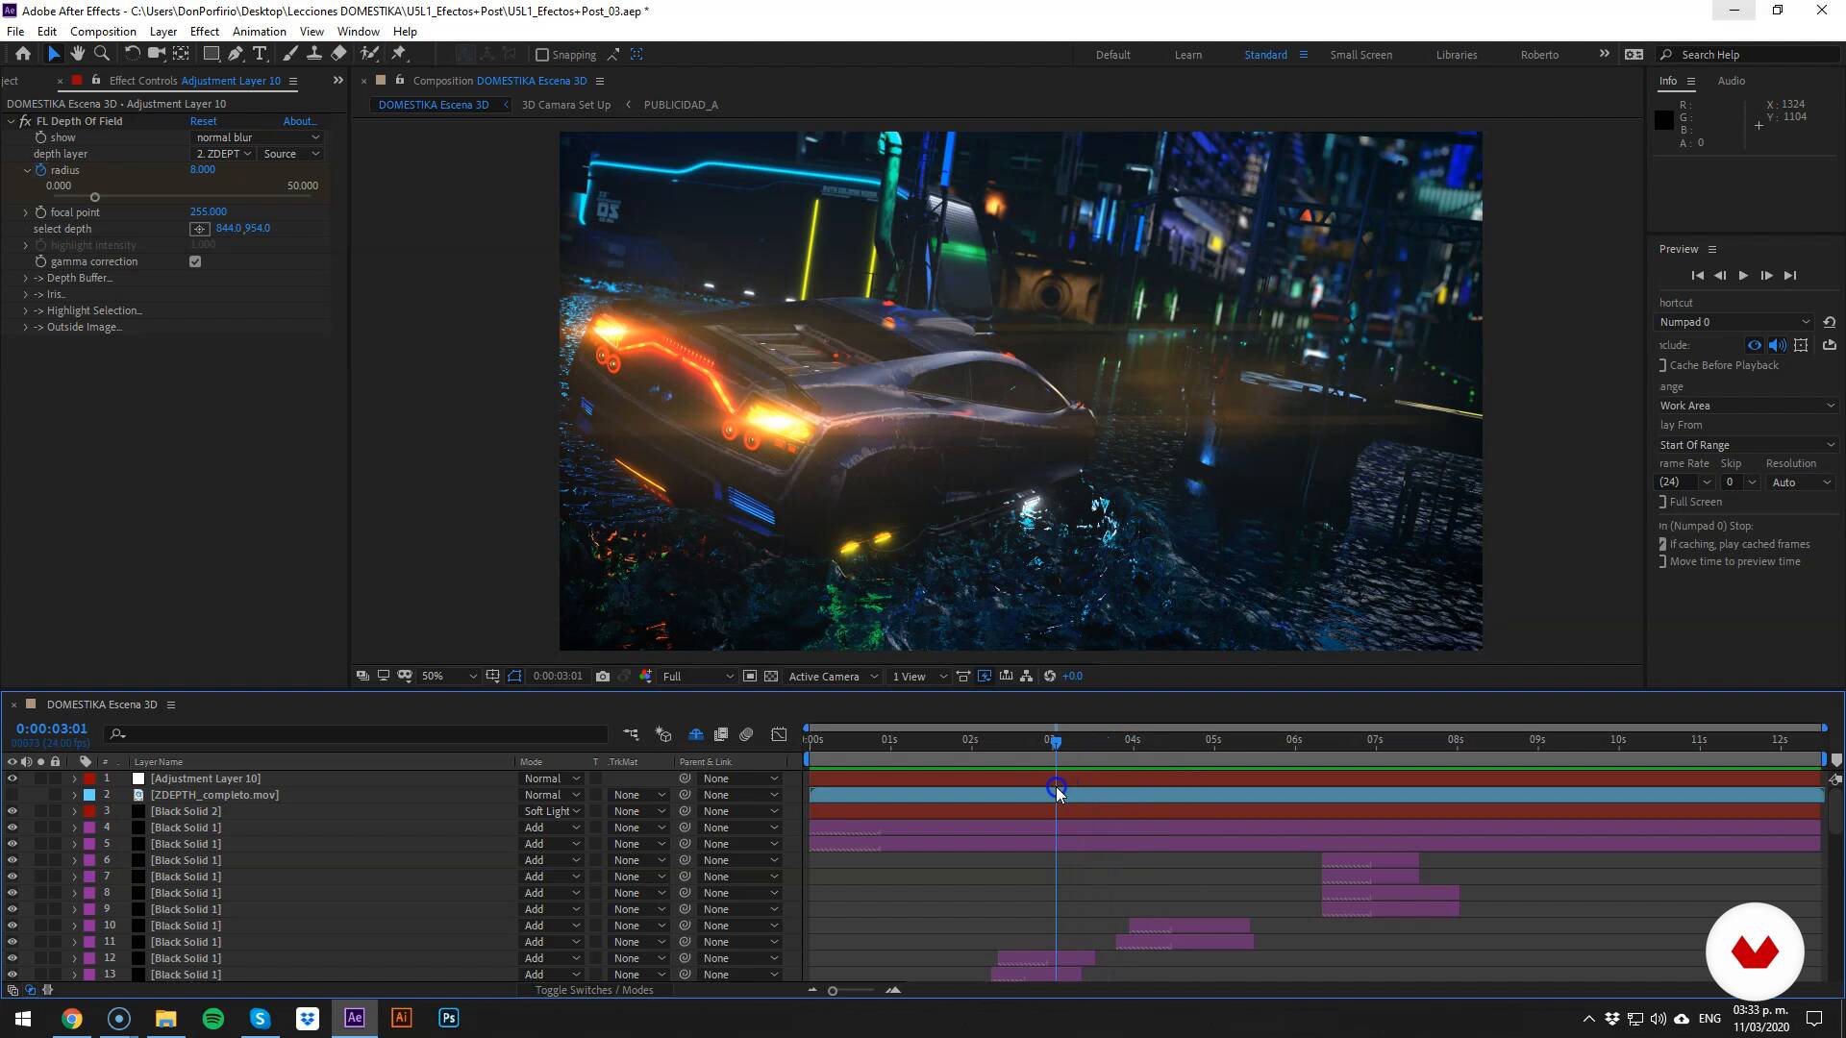Select the Hand tool
This screenshot has height=1038, width=1846.
coord(78,54)
